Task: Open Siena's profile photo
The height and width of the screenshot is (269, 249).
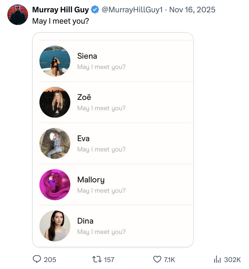Action: tap(55, 61)
